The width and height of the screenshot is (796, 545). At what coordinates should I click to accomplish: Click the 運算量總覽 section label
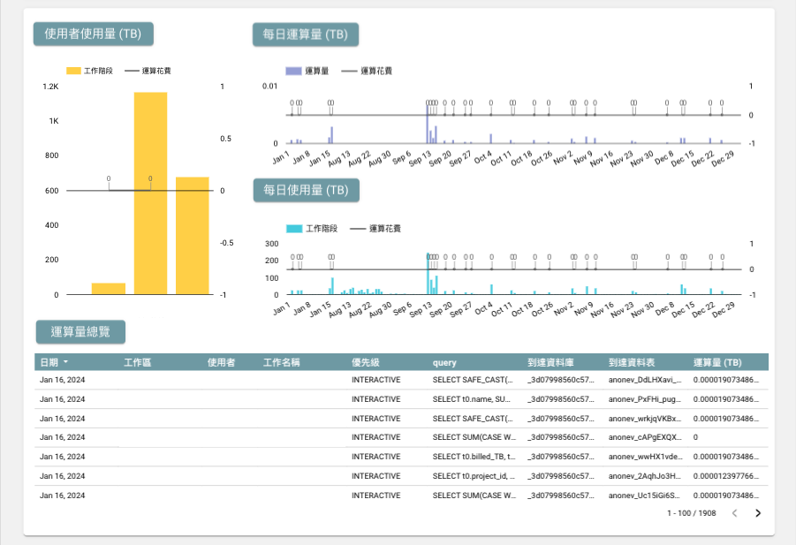click(x=80, y=332)
